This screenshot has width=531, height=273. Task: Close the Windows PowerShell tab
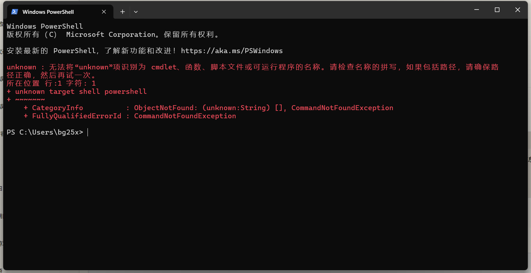(x=104, y=12)
